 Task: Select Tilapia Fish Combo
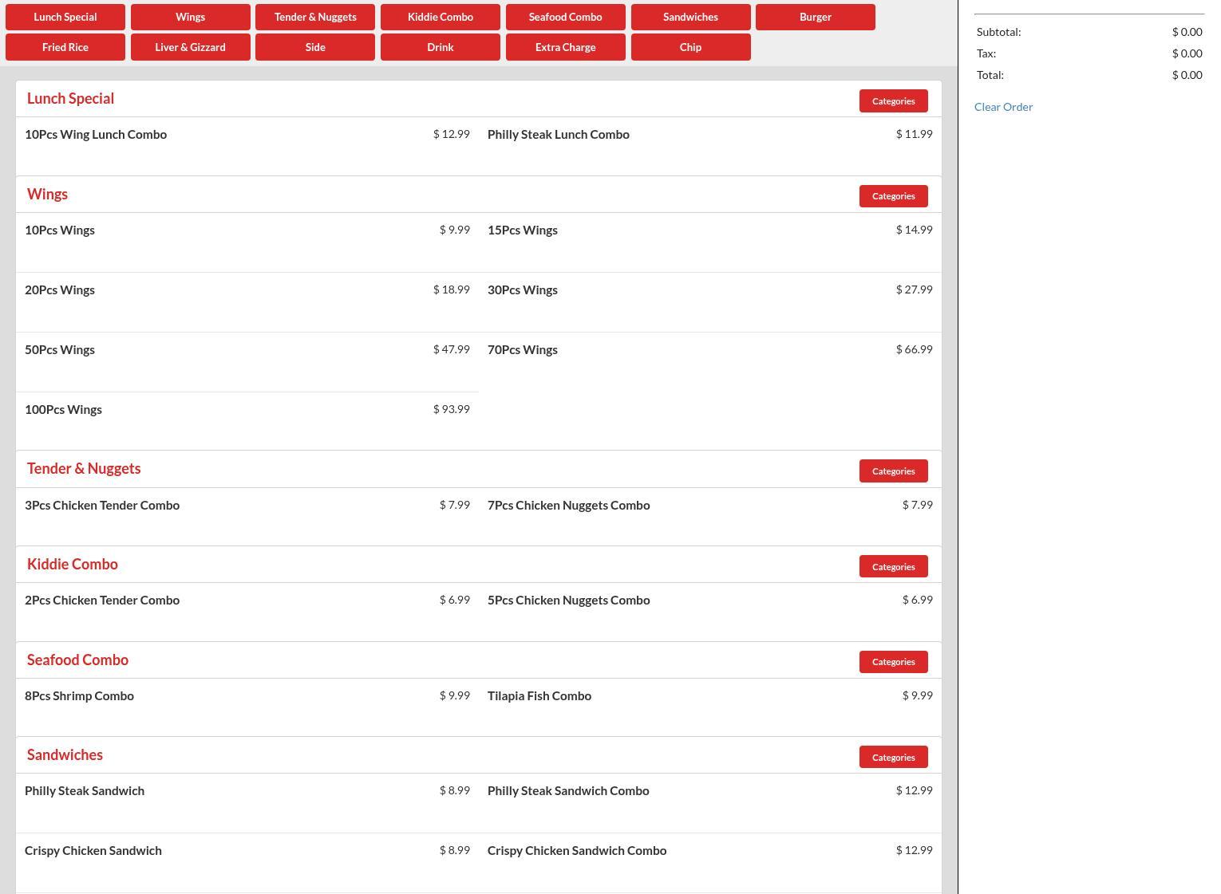(539, 696)
